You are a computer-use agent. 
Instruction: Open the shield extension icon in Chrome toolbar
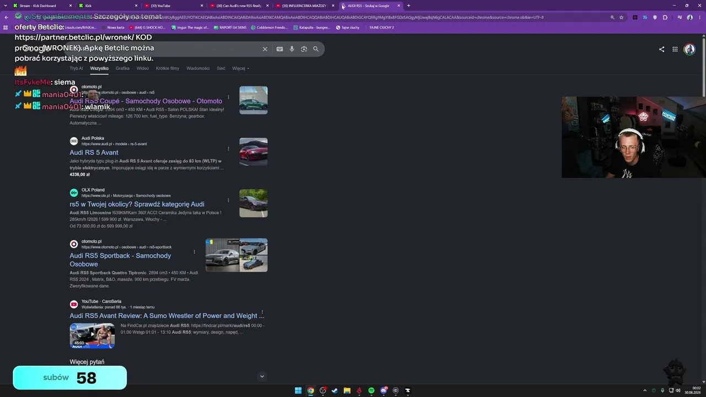[655, 18]
